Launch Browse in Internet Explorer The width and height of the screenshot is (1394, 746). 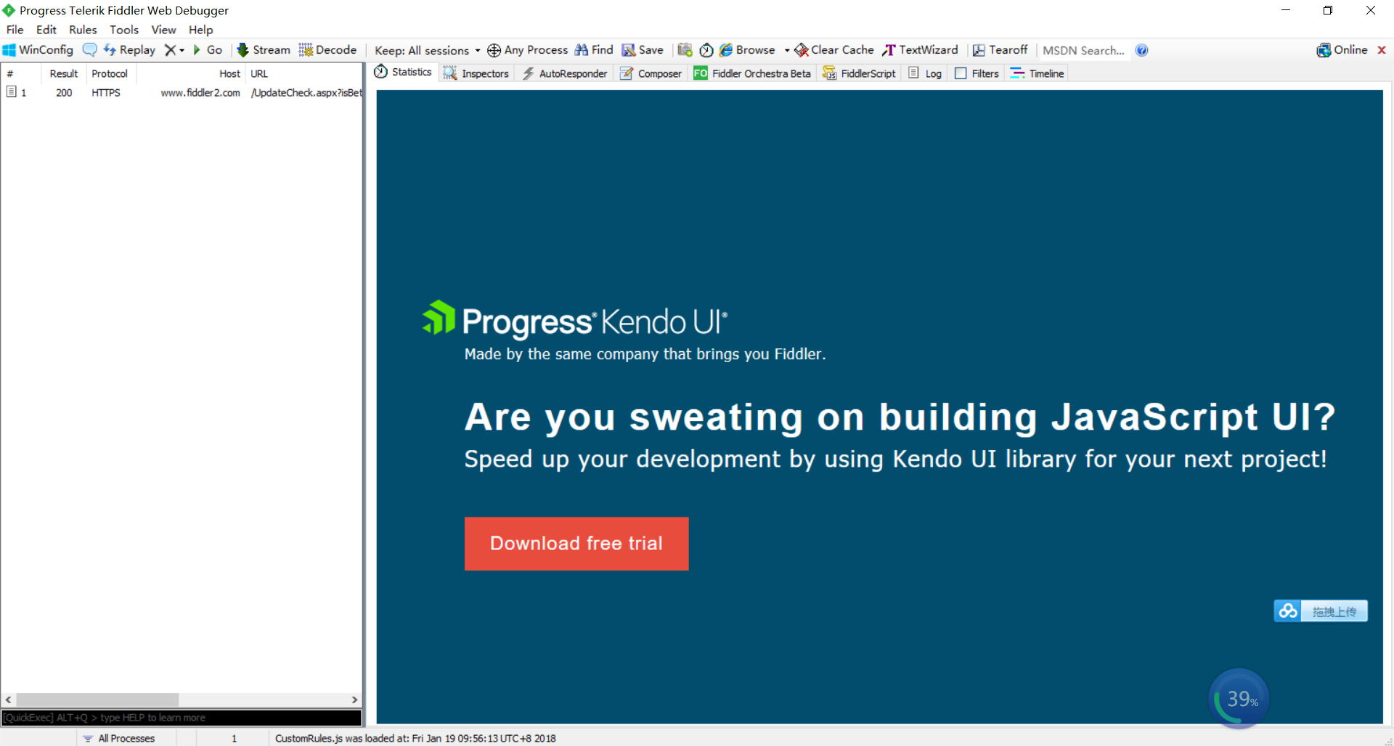tap(747, 50)
